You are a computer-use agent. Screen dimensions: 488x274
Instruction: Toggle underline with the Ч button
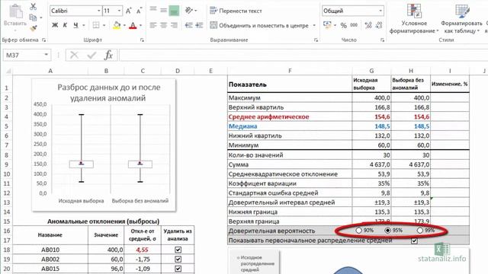tap(75, 25)
